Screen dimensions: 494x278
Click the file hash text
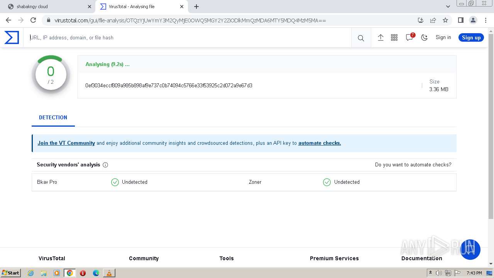(169, 85)
